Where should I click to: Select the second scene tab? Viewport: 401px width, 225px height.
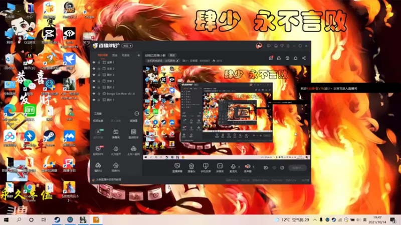coord(115,55)
